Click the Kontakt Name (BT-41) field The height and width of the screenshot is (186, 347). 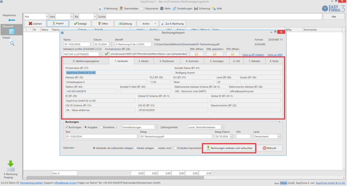pos(227,73)
